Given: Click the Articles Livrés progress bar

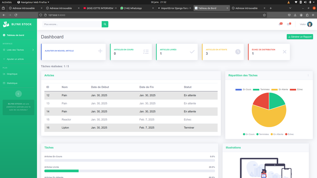Looking at the screenshot, I should [129, 171].
